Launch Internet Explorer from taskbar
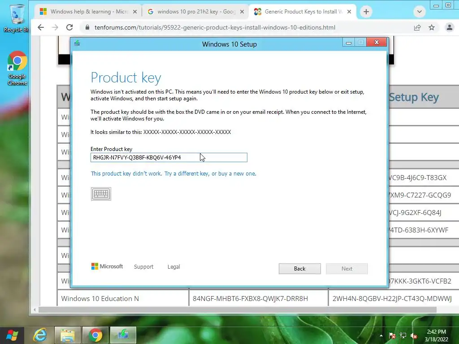The height and width of the screenshot is (344, 459). (x=40, y=335)
